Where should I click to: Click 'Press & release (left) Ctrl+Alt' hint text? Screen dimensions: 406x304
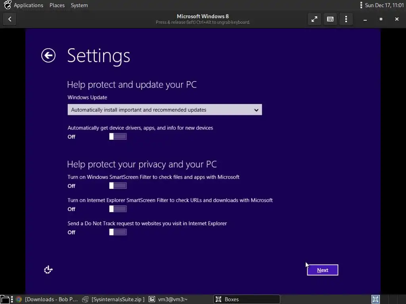[x=203, y=22]
